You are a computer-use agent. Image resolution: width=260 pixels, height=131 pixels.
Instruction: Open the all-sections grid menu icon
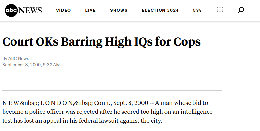(220, 10)
